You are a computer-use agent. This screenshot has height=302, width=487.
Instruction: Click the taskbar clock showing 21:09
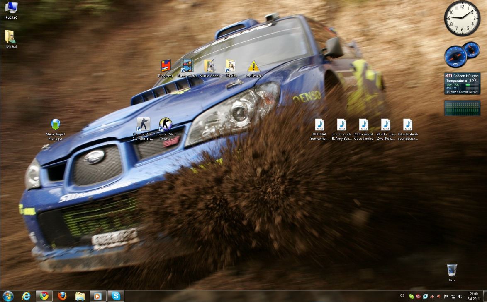point(473,296)
